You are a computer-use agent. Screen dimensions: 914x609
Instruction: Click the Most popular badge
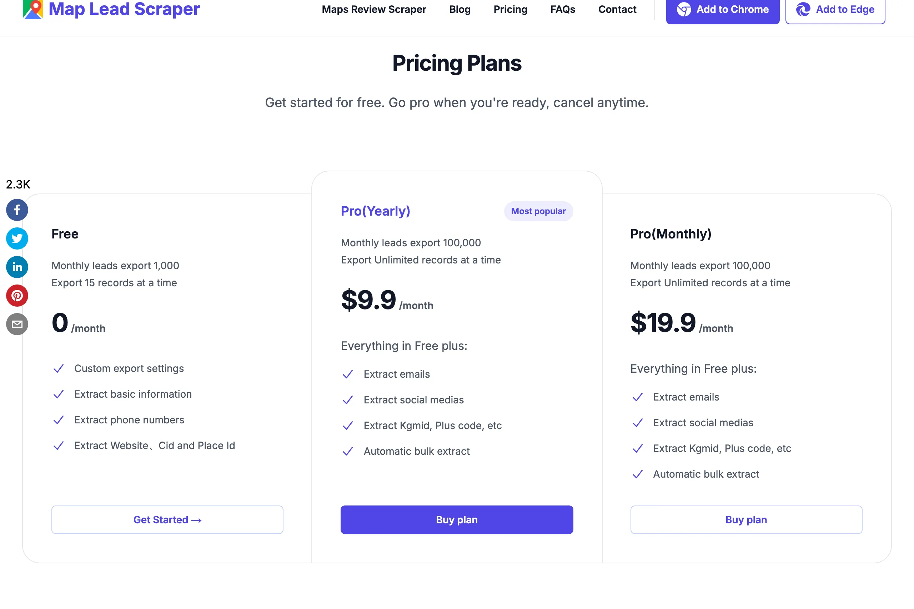click(538, 211)
